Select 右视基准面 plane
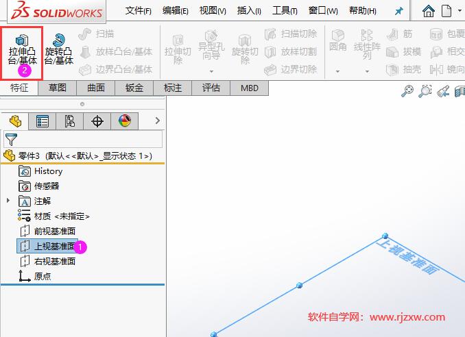The height and width of the screenshot is (337, 465). (47, 261)
